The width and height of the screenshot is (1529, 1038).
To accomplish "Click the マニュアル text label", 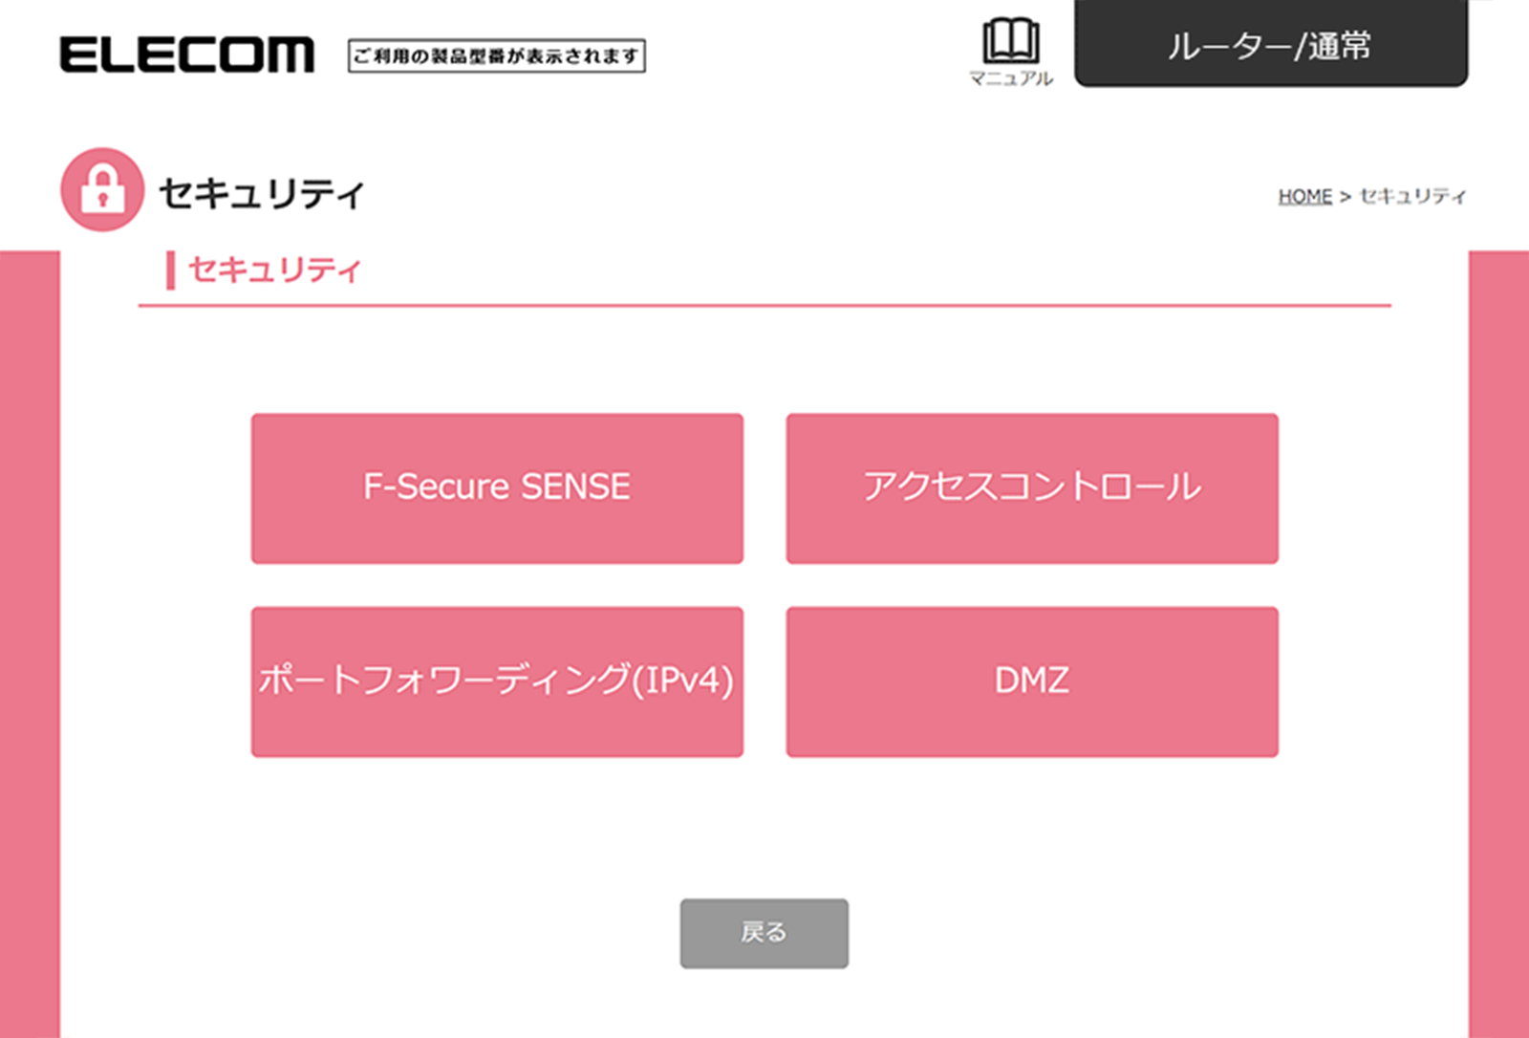I will [x=1011, y=78].
